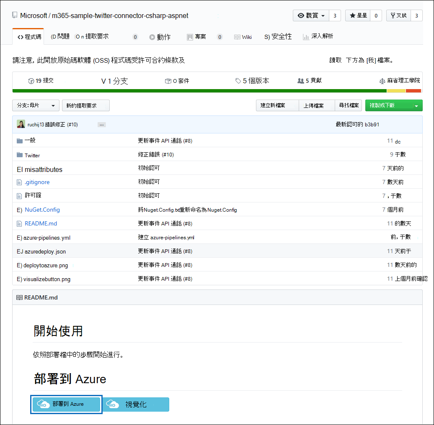The height and width of the screenshot is (425, 434).
Task: Switch to the 安全性 tab
Action: 279,36
